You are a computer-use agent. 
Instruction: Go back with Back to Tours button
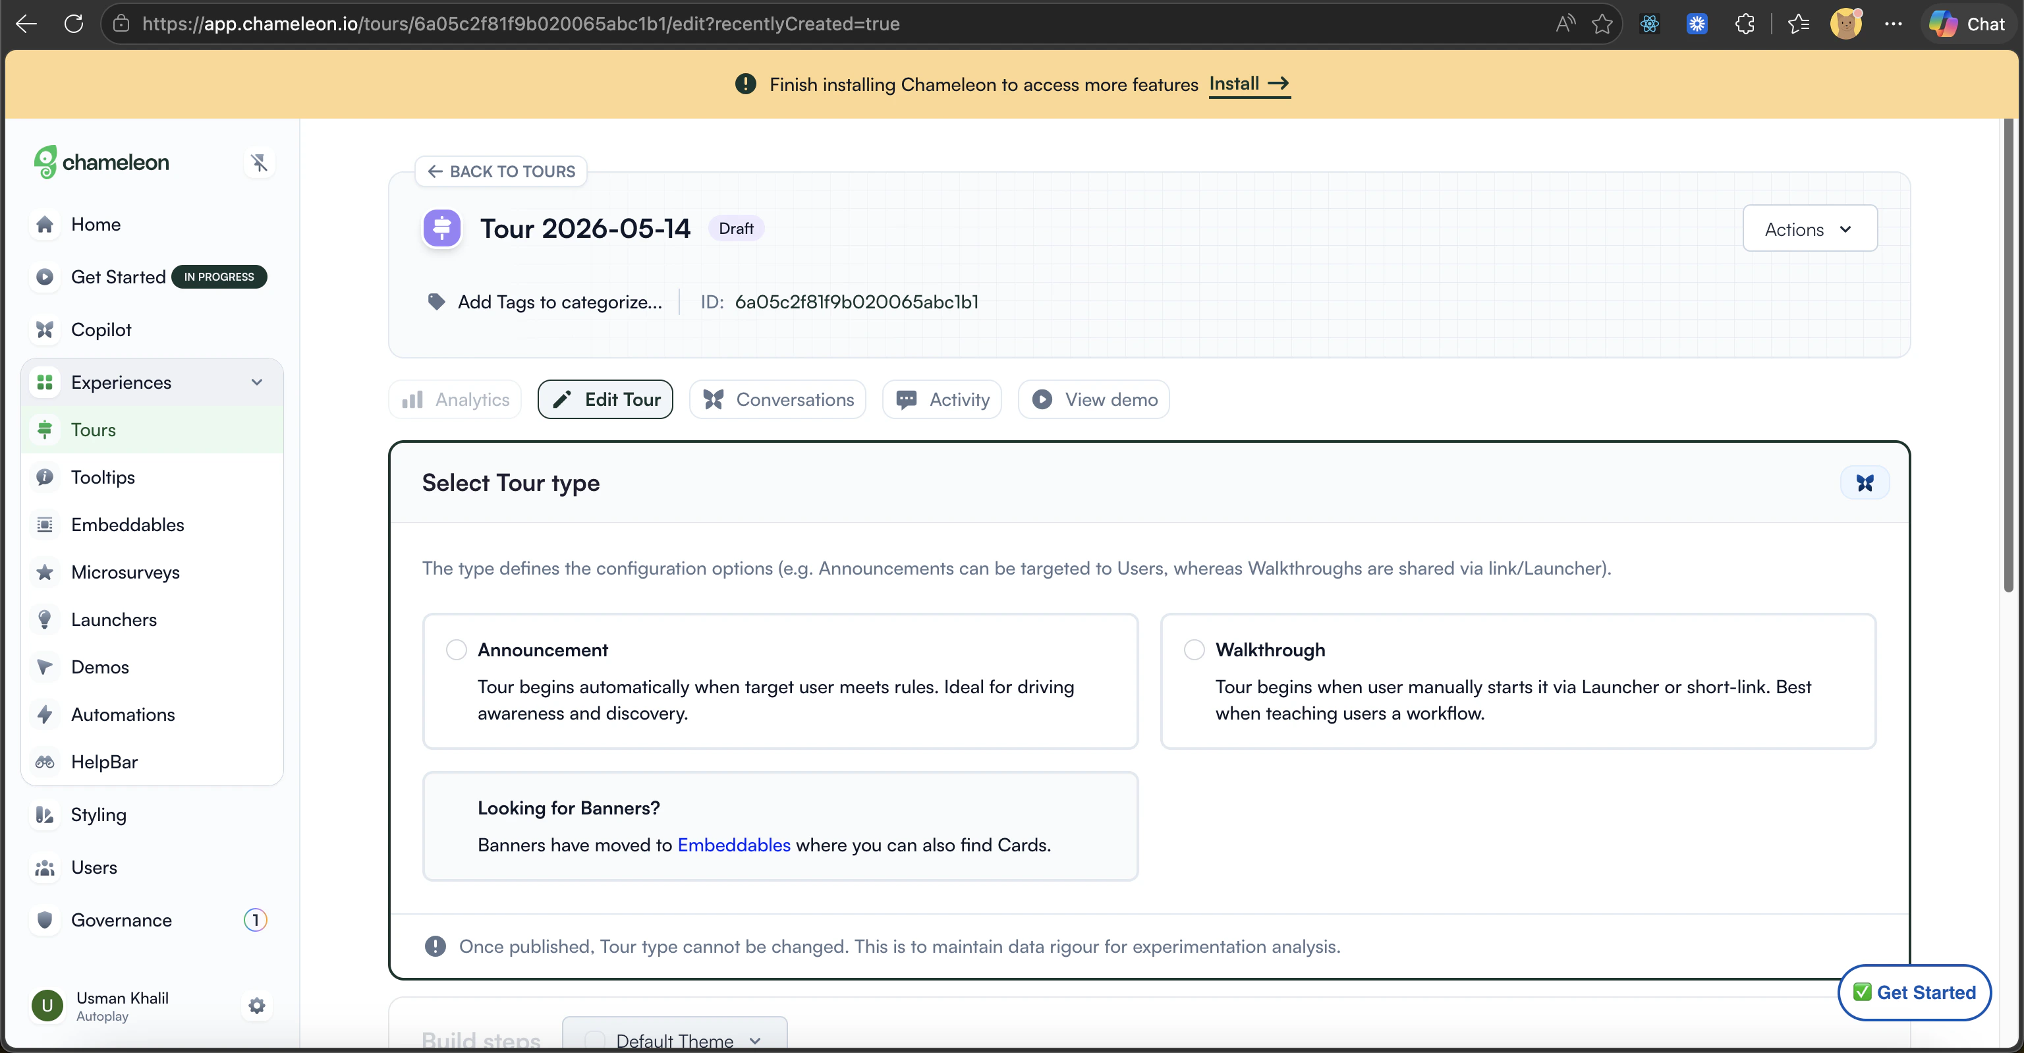point(501,171)
